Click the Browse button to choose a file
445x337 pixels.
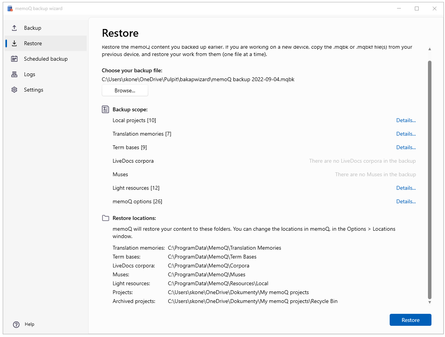coord(125,90)
